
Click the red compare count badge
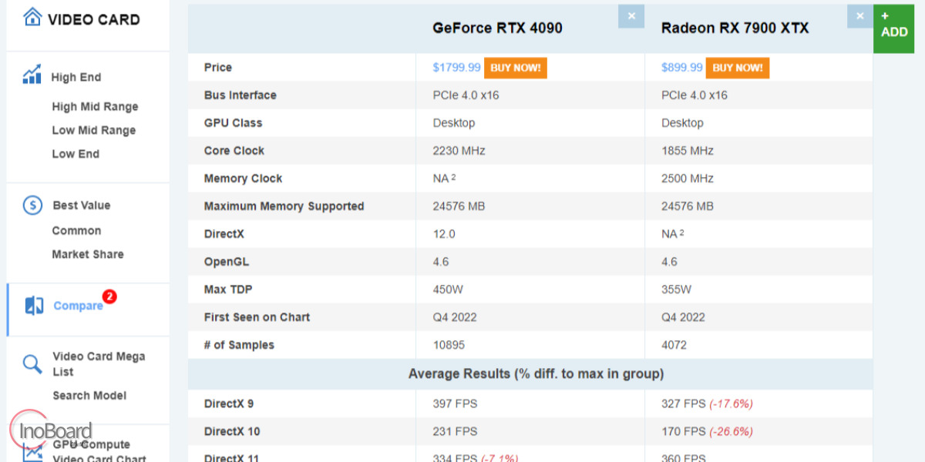click(x=109, y=296)
